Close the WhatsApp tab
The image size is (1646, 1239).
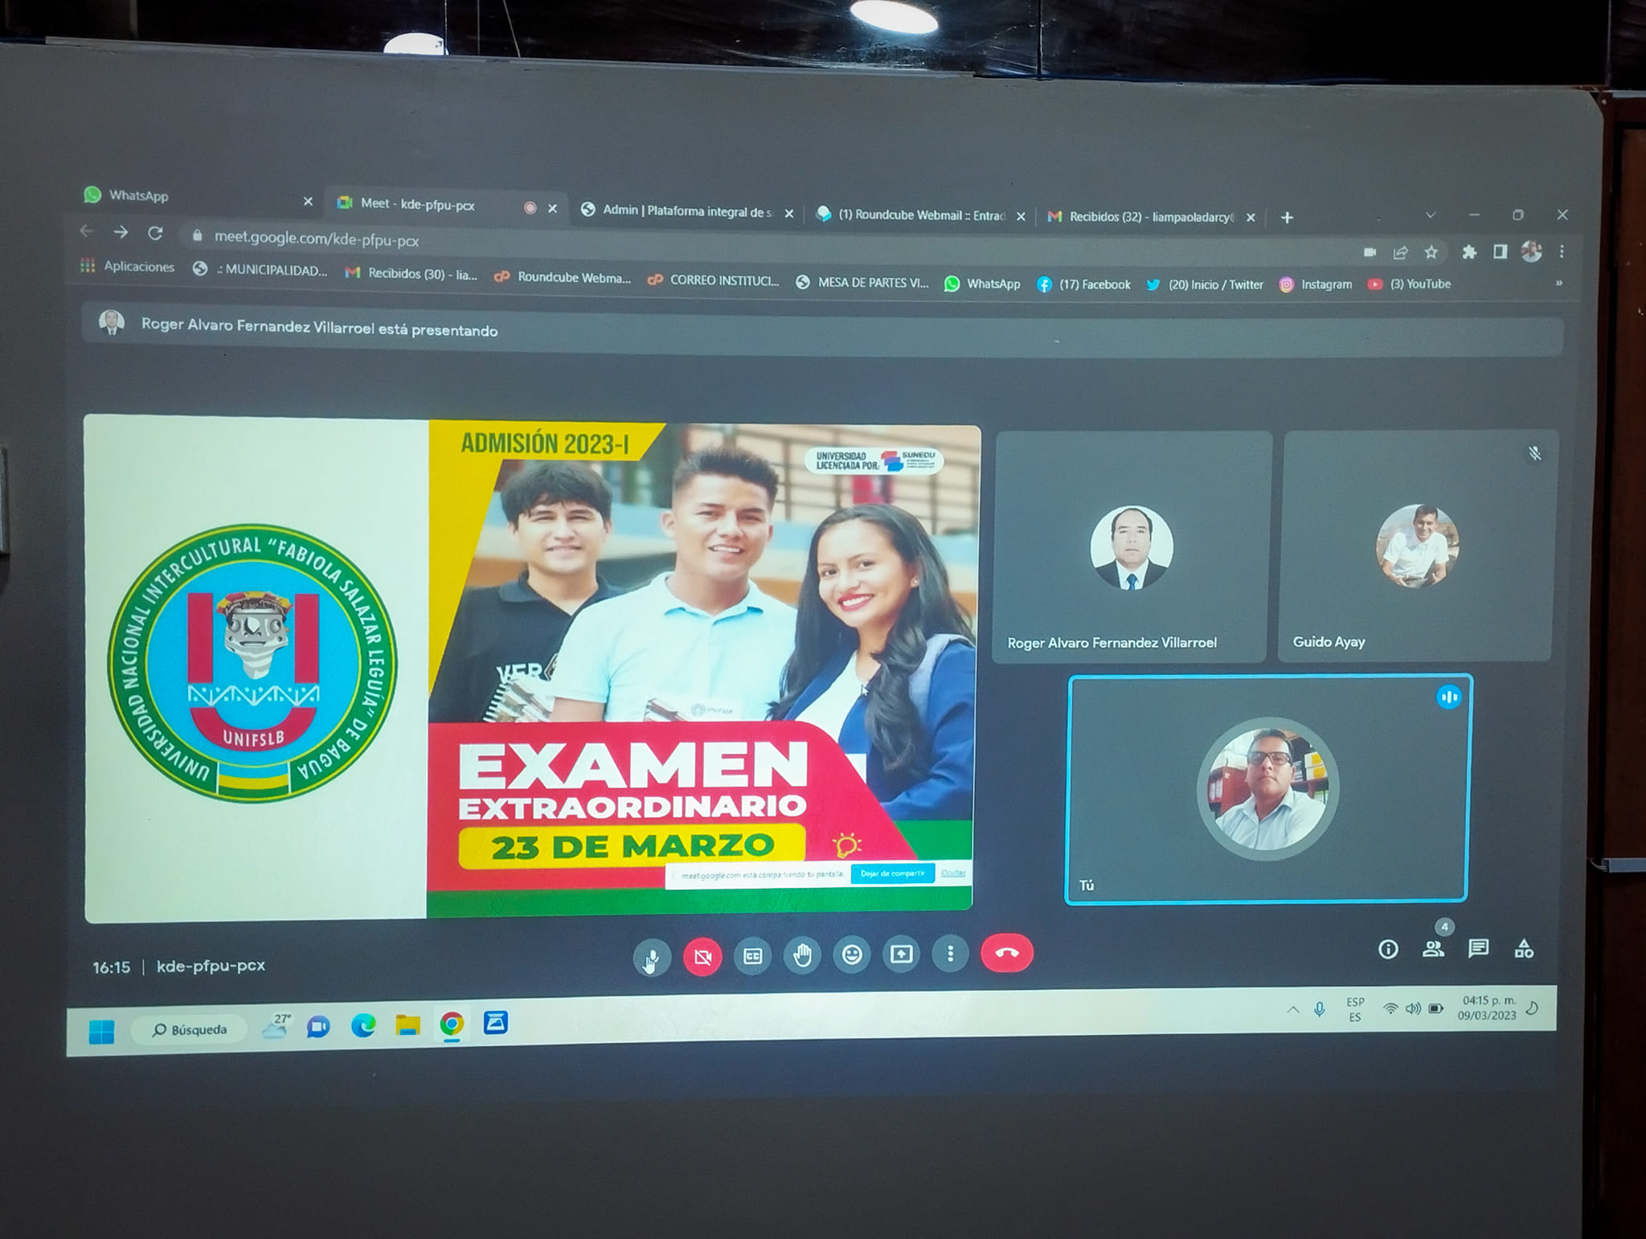tap(308, 202)
